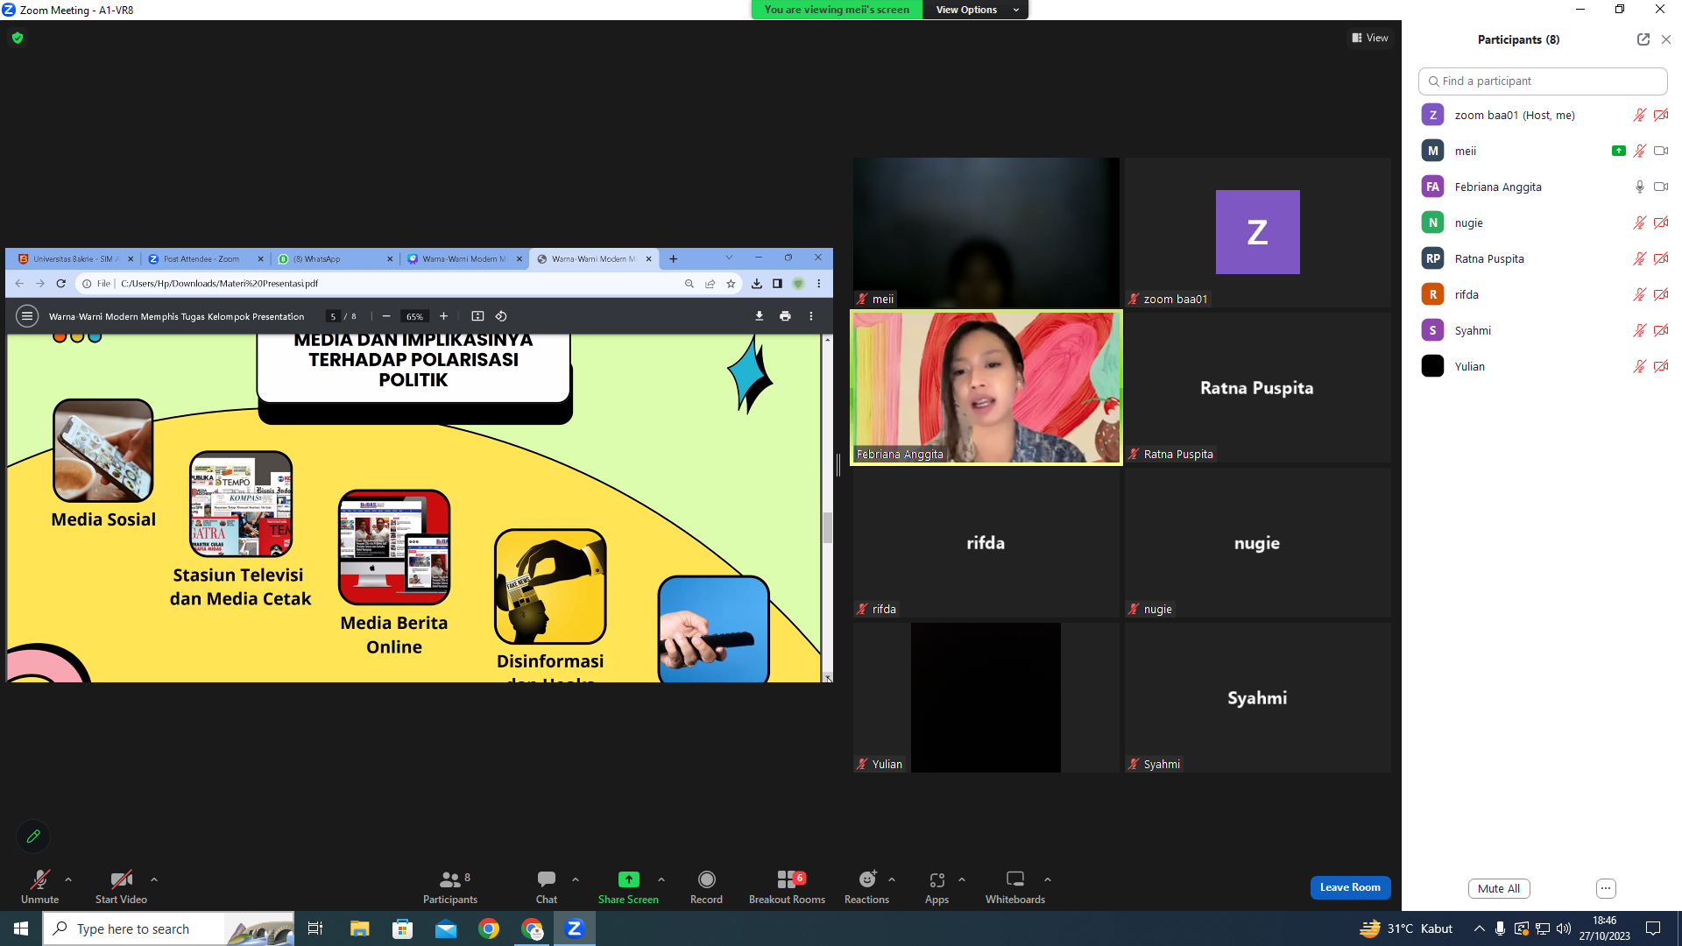Open video options arrow beside Start Video
Screen dimensions: 1682x946
[x=154, y=879]
